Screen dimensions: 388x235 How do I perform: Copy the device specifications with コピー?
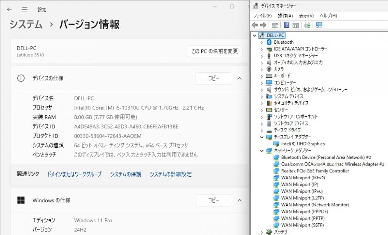click(x=213, y=78)
